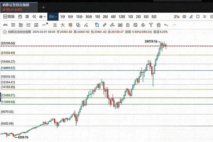Click the (16310.10) level label
The width and height of the screenshot is (213, 142).
(8, 77)
